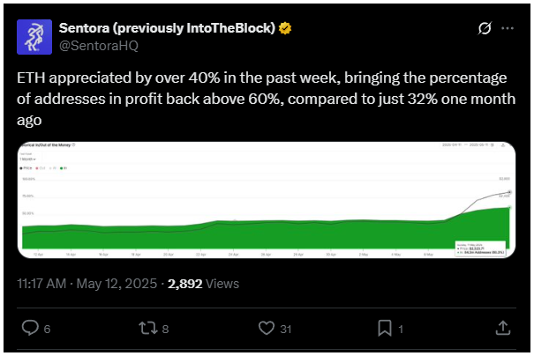Click the gold verified badge
Viewport: 534px width, 356px height.
285,28
